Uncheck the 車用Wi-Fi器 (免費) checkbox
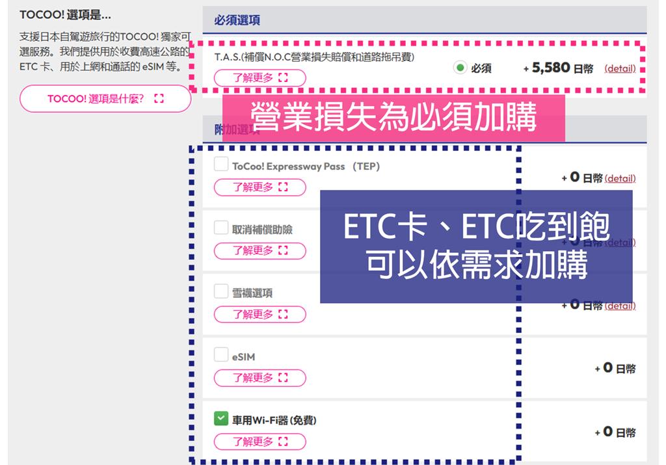The width and height of the screenshot is (666, 465). (x=221, y=418)
